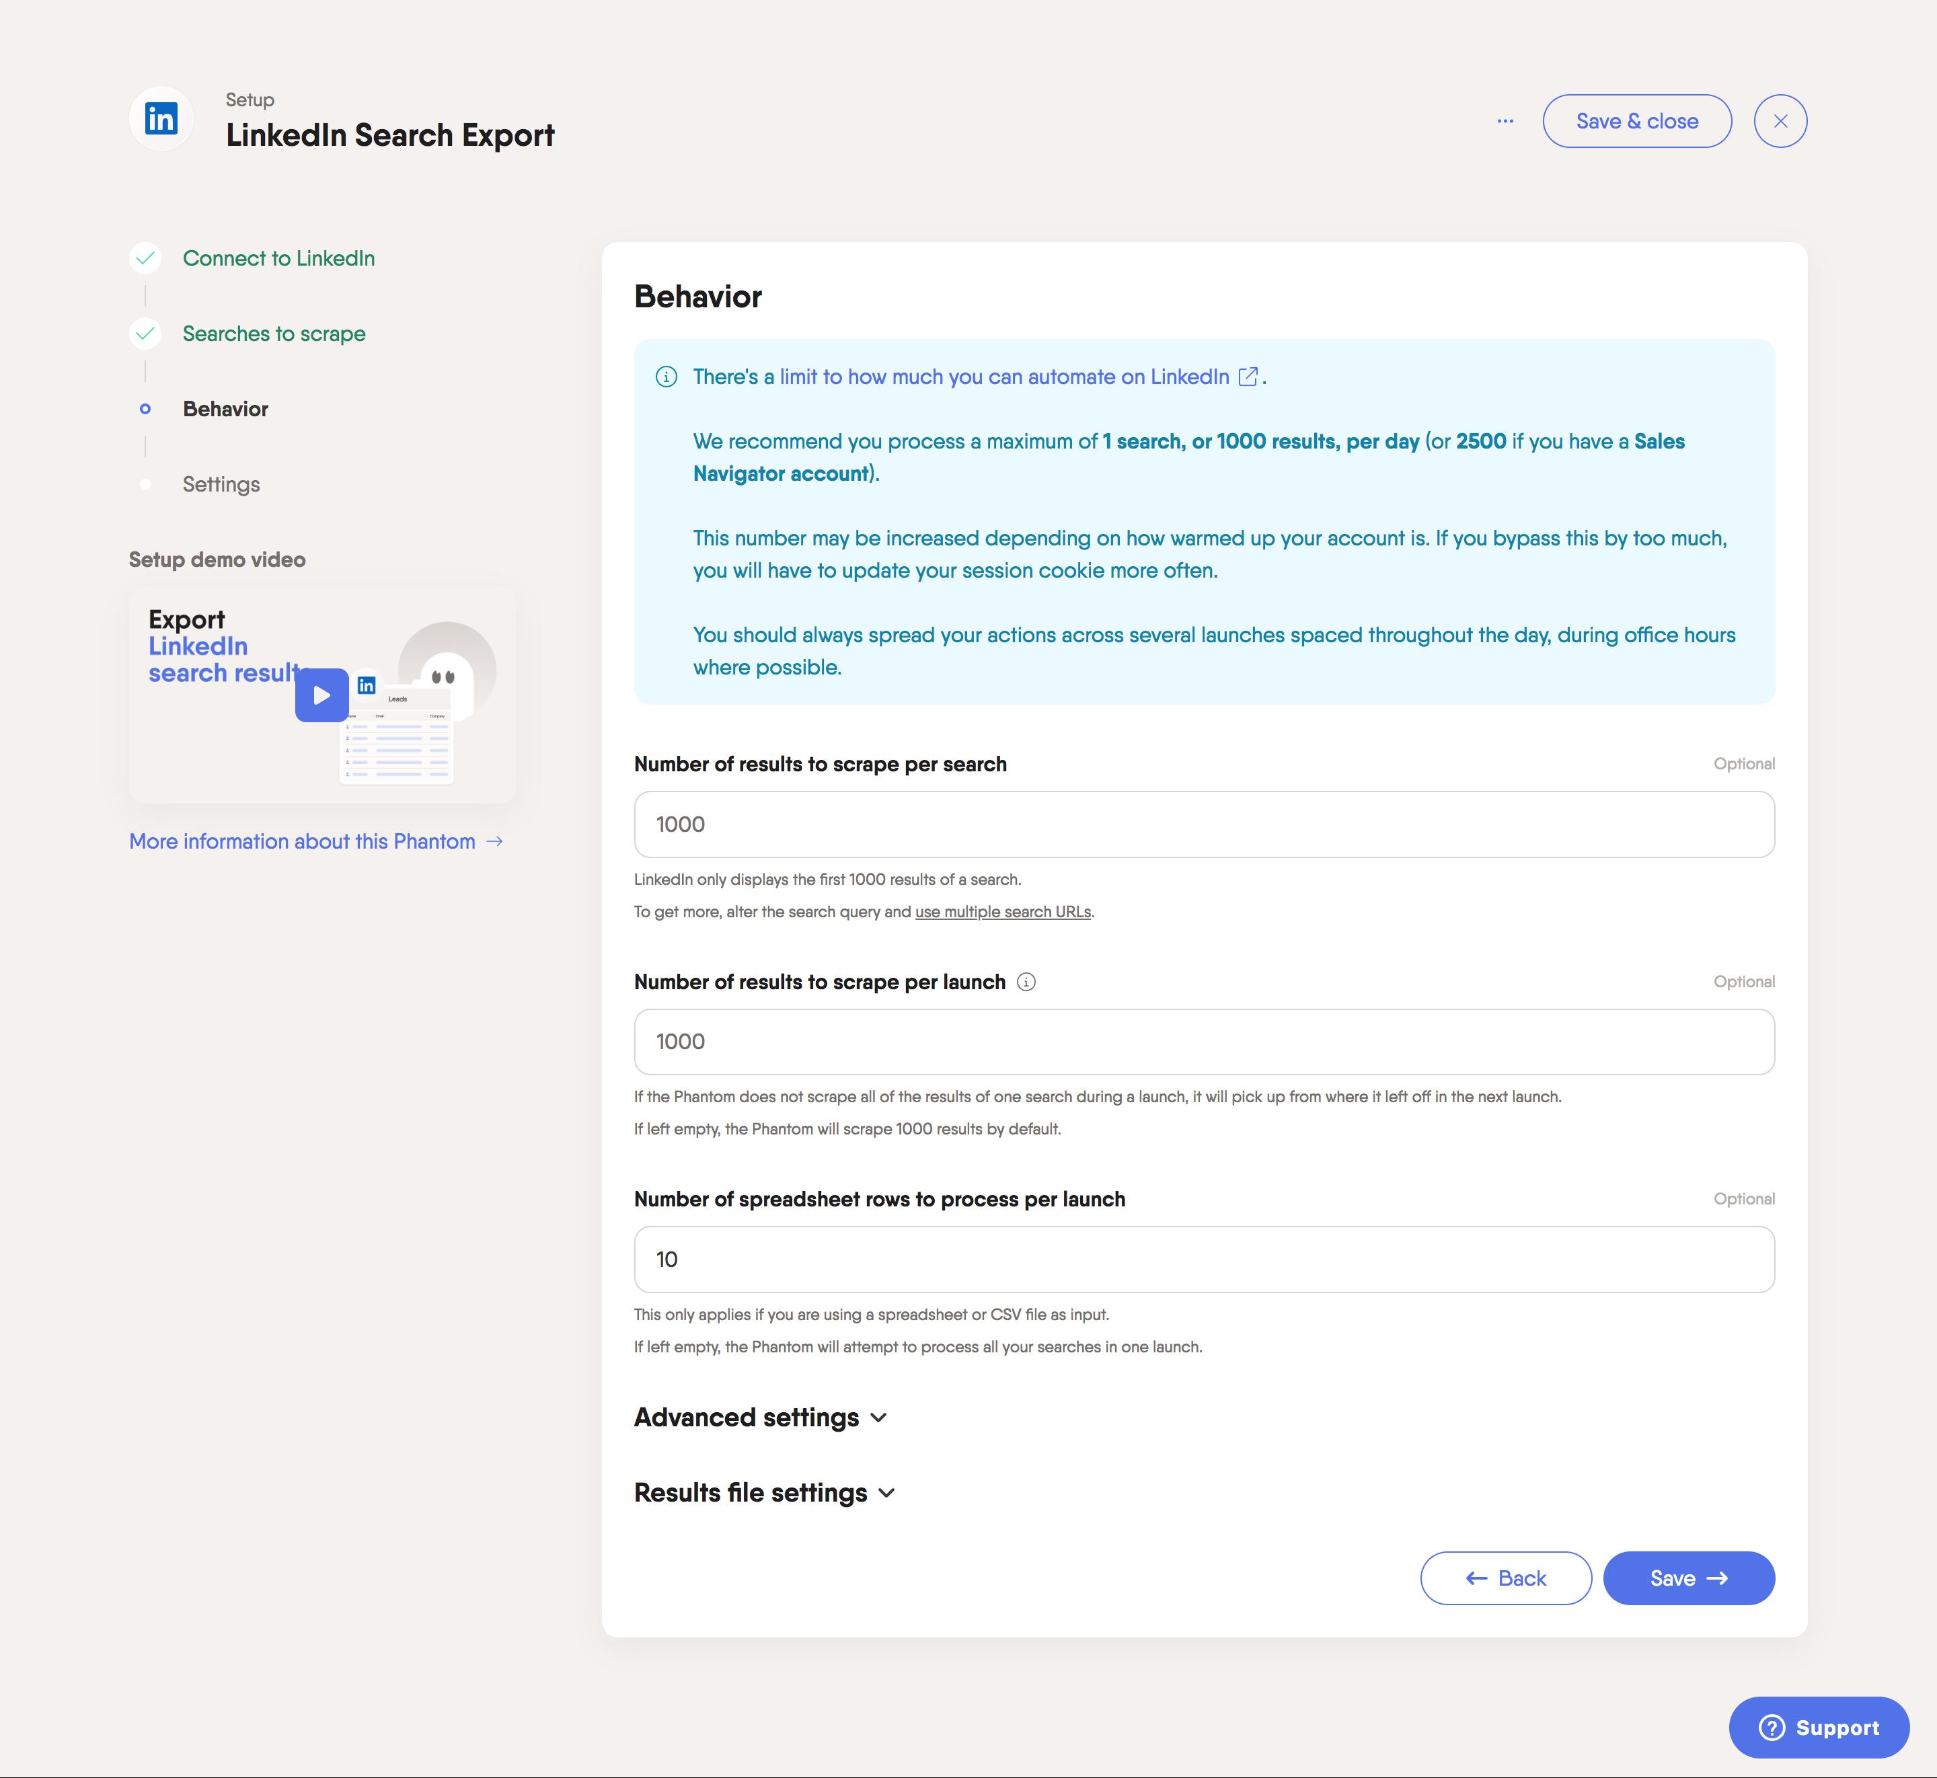Open limit to how much you can automate link
This screenshot has height=1778, width=1937.
tap(1005, 377)
